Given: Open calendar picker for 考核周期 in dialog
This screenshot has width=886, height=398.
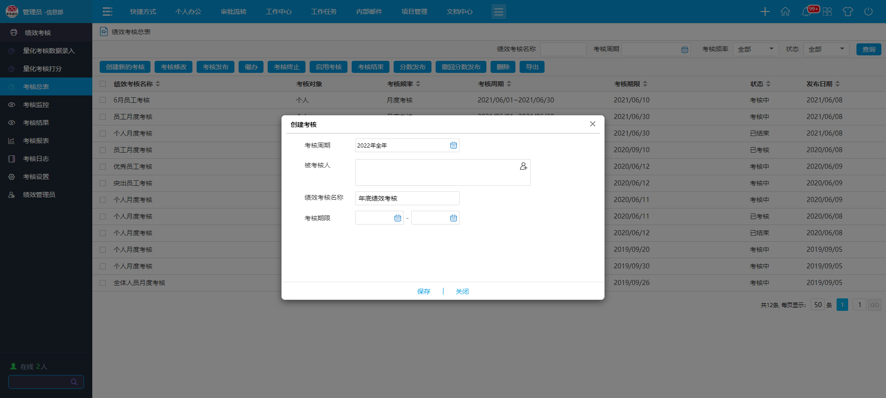Looking at the screenshot, I should [x=453, y=145].
